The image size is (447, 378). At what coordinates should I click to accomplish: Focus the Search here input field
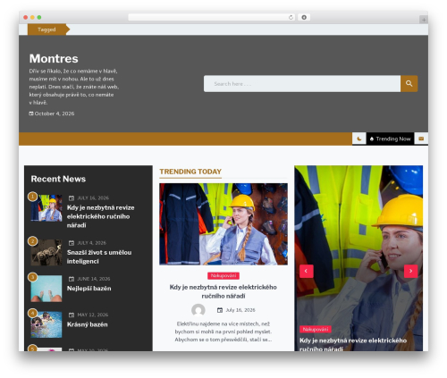[x=302, y=84]
